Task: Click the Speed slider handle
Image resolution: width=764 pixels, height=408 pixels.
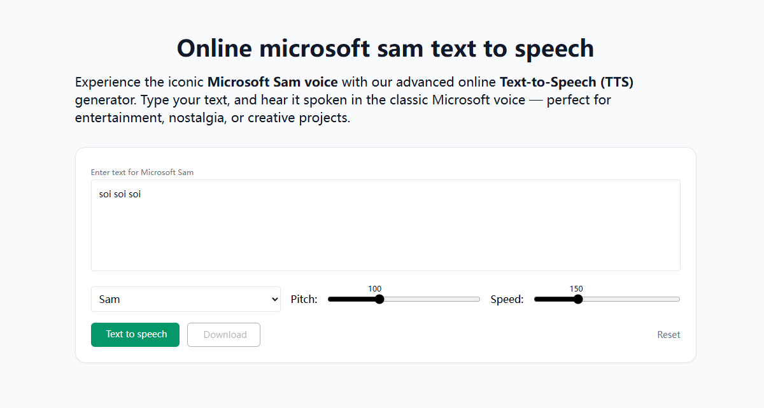Action: 577,299
